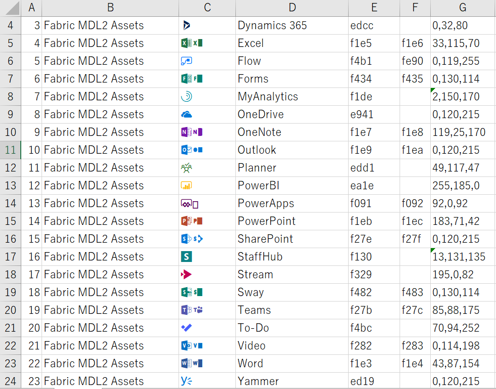Viewport: 496px width, 389px height.
Task: Click the Stream red arrow icon
Action: coord(186,274)
